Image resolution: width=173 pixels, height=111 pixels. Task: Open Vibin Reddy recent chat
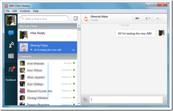(47, 35)
